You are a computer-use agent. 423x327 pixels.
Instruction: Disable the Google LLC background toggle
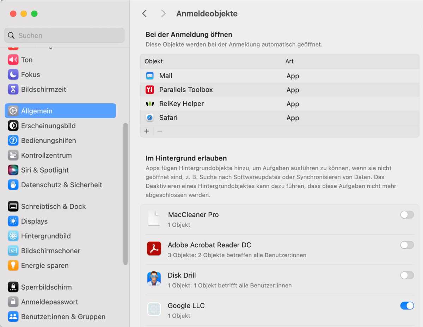407,305
